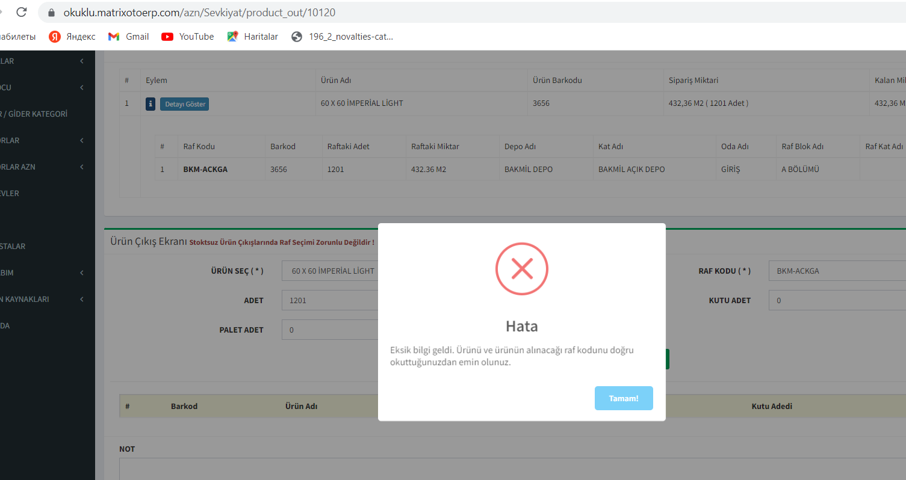Click the padlock site info icon
906x480 pixels.
pos(51,13)
